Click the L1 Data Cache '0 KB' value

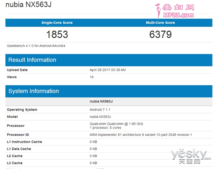tap(93, 149)
